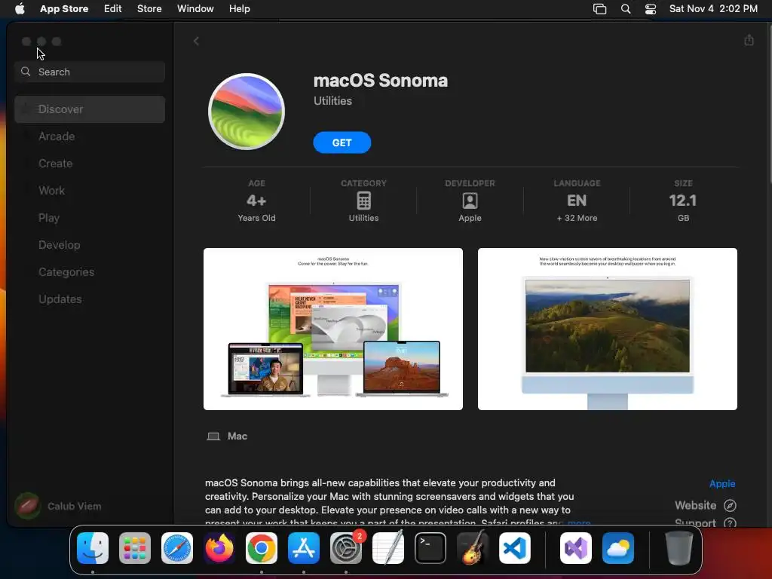Click the macOS Sonoma app icon

click(x=247, y=112)
